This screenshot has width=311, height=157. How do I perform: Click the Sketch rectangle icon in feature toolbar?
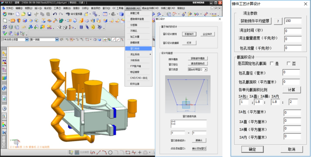click(5, 21)
